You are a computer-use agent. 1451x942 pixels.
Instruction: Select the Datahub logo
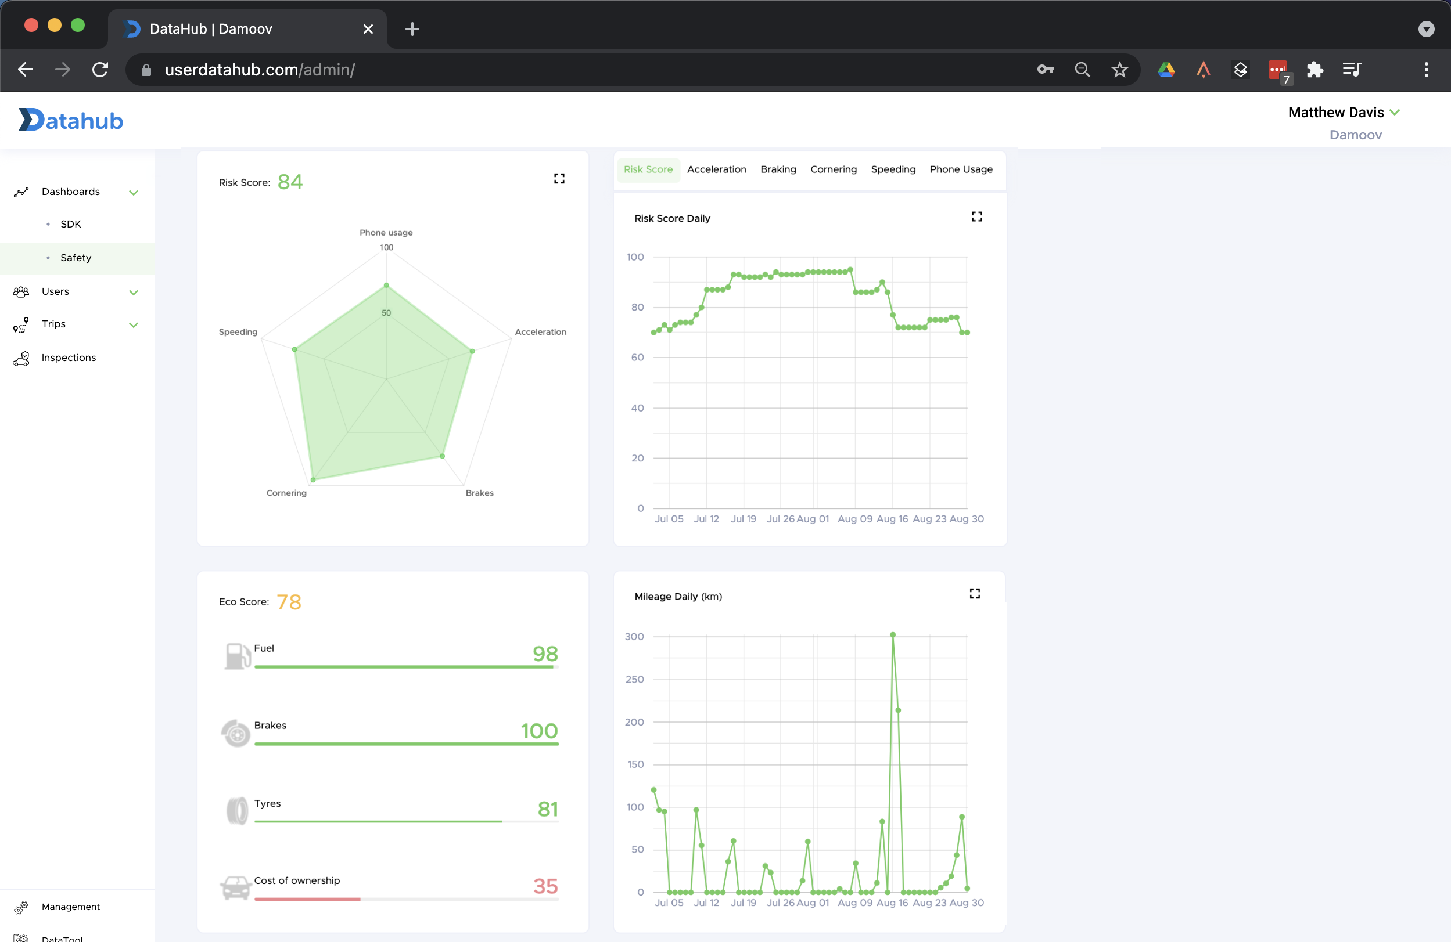point(70,120)
